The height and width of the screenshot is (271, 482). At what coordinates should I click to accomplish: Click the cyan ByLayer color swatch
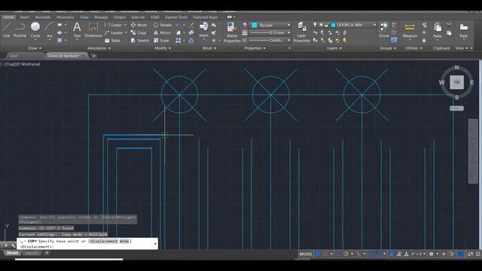(x=255, y=25)
